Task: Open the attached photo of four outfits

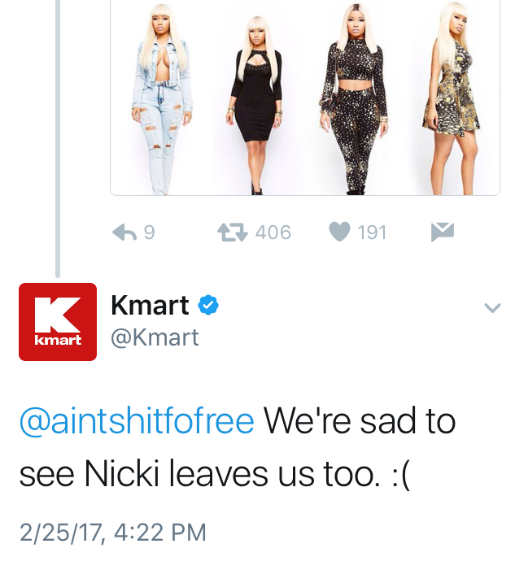Action: point(305,98)
